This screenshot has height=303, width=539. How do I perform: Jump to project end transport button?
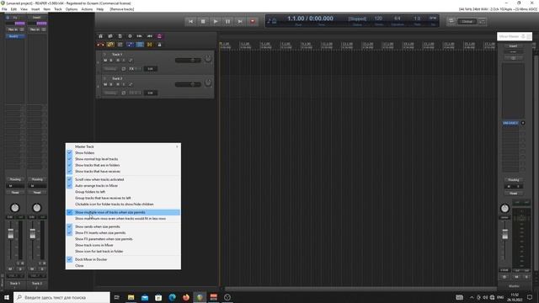240,21
